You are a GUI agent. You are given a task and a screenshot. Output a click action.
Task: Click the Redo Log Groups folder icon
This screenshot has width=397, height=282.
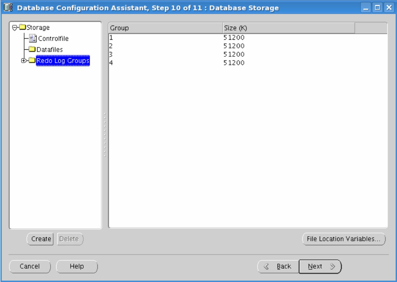click(32, 60)
